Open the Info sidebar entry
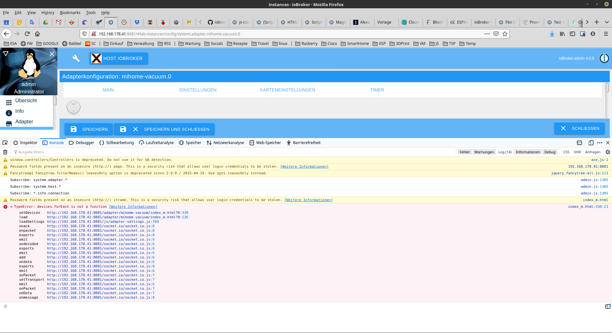Image resolution: width=612 pixels, height=333 pixels. point(19,111)
